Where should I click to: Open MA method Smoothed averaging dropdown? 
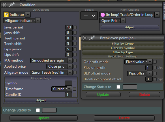point(70,60)
